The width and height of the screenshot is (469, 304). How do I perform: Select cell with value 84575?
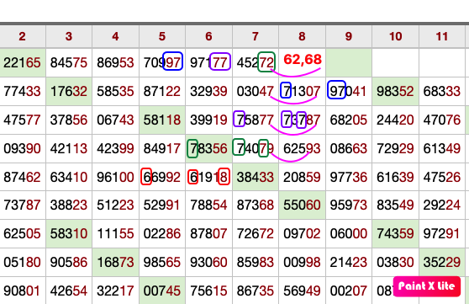(69, 62)
